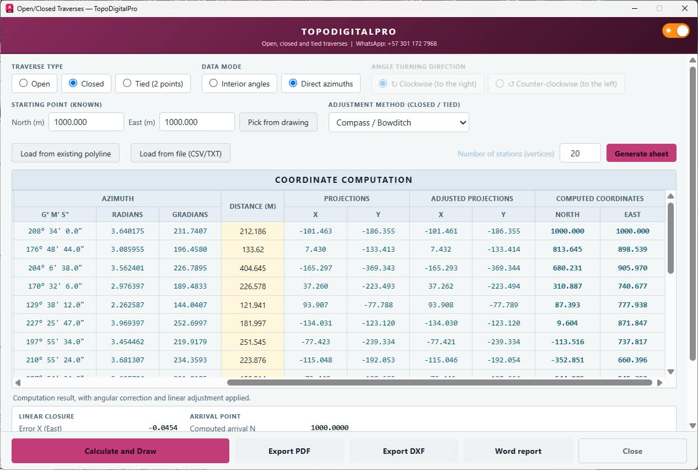Click the GRADIANS column header
The height and width of the screenshot is (472, 698).
[190, 214]
